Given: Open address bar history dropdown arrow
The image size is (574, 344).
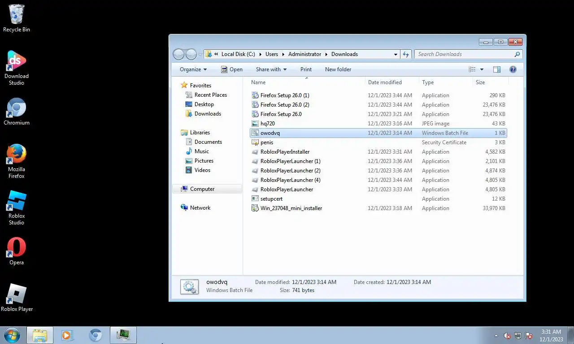Looking at the screenshot, I should [396, 54].
